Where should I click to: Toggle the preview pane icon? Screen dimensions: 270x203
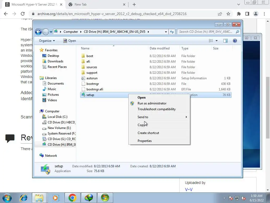click(225, 41)
